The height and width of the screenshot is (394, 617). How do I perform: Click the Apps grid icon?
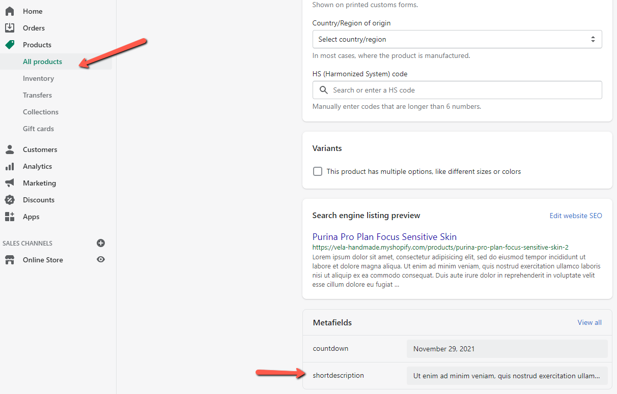click(x=10, y=217)
